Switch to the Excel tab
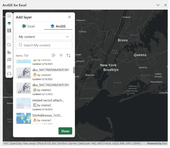The width and height of the screenshot is (170, 148). pyautogui.click(x=29, y=26)
